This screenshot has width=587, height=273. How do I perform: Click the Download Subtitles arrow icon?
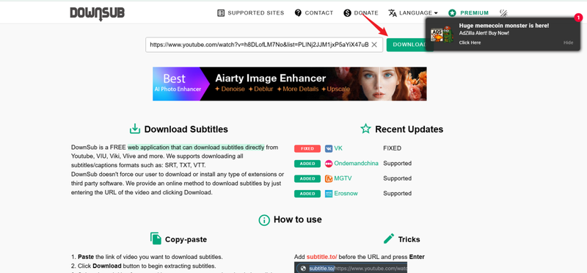click(135, 129)
